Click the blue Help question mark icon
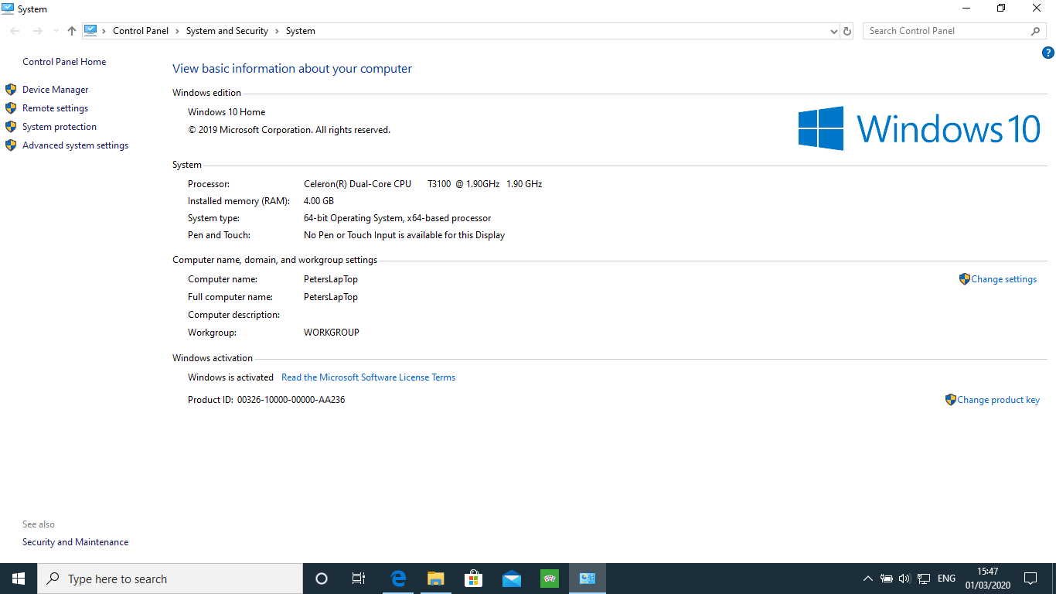Screen dimensions: 1056x594 (x=1047, y=53)
